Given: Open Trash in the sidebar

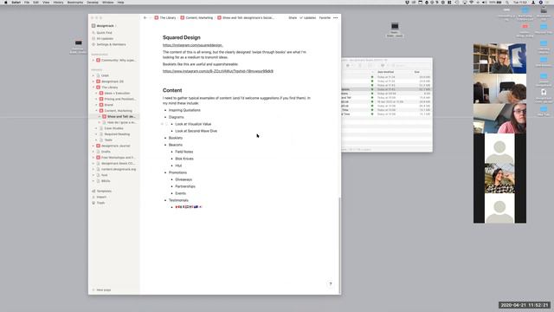Looking at the screenshot, I should (100, 203).
